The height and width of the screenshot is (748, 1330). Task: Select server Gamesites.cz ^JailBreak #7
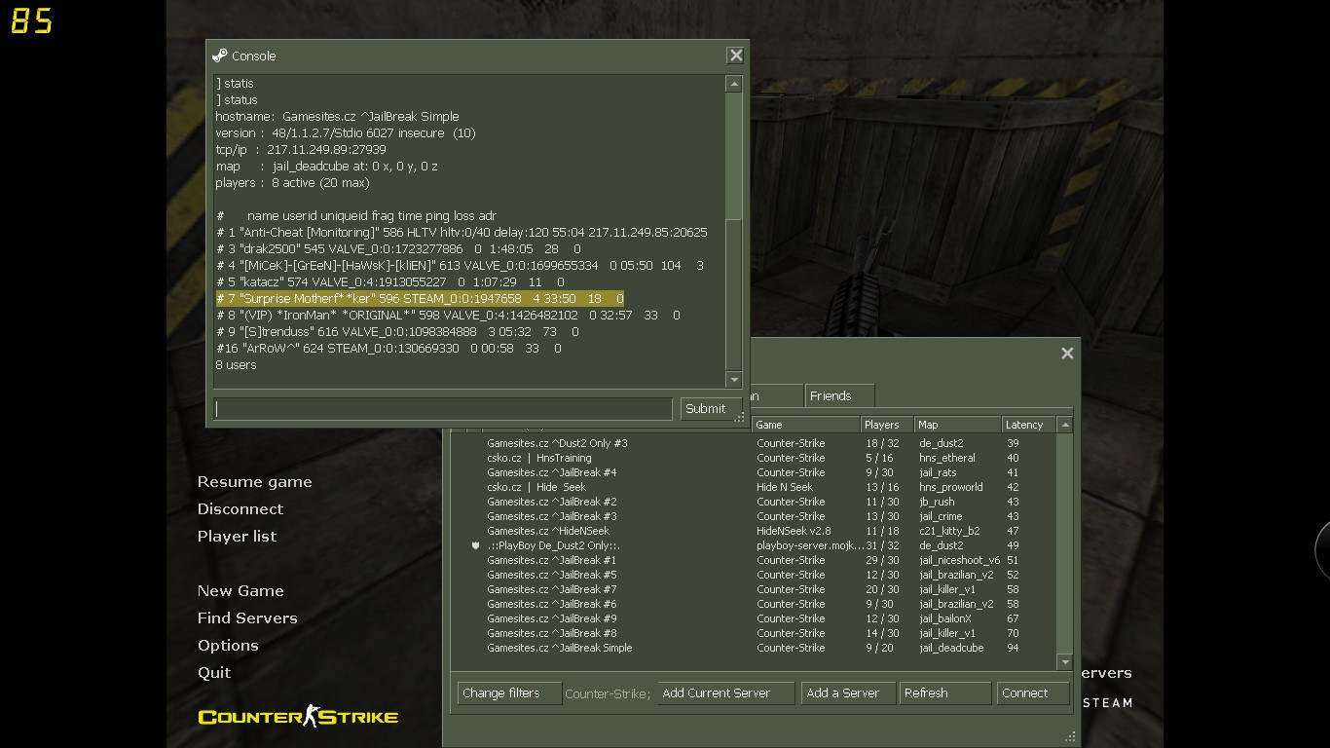(x=756, y=589)
